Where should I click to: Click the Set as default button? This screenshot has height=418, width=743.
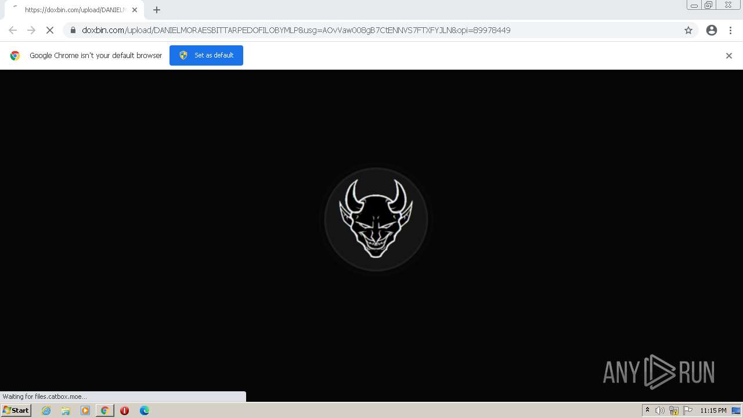click(206, 55)
